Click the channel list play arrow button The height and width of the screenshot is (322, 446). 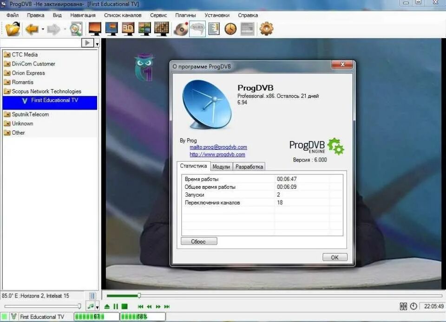tap(87, 43)
